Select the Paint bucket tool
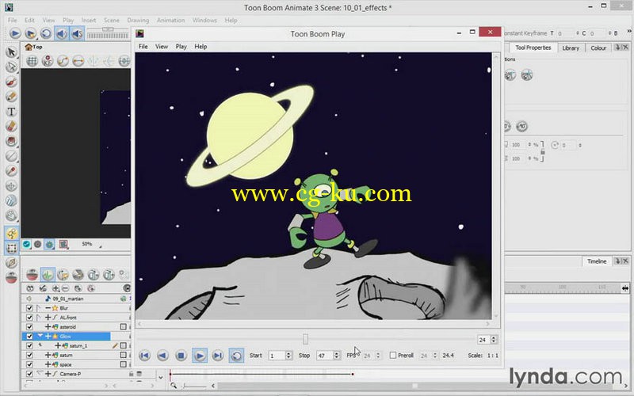Screen dimensions: 634x396 11,141
